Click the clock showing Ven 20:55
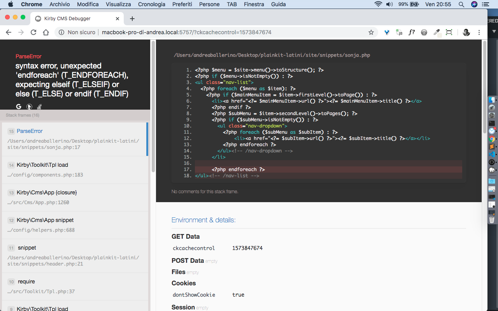498x311 pixels. [x=438, y=4]
